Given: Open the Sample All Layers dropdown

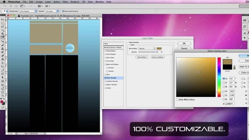Looking at the screenshot, I should tap(52, 11).
